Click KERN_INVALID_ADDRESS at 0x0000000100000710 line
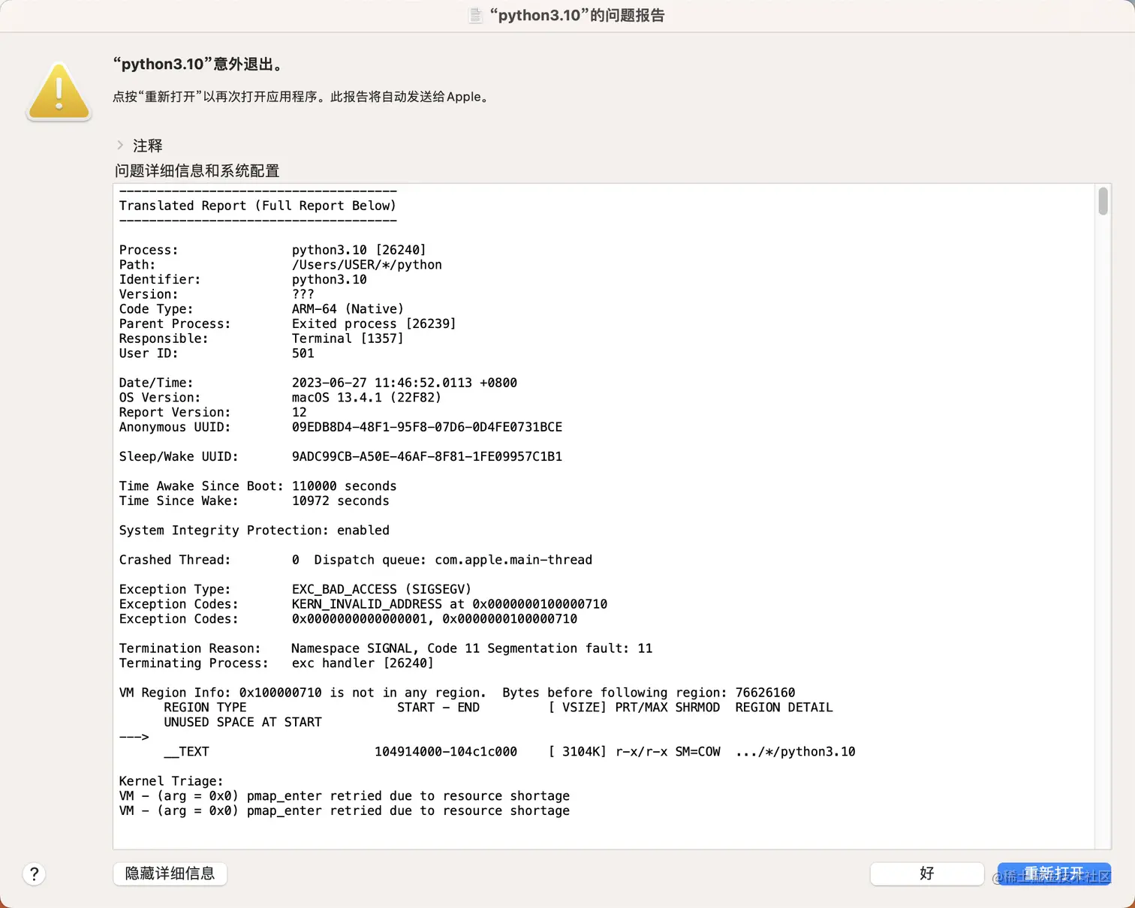Viewport: 1135px width, 908px height. [x=450, y=604]
